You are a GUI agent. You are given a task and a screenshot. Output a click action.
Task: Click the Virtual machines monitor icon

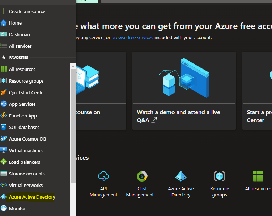point(4,150)
